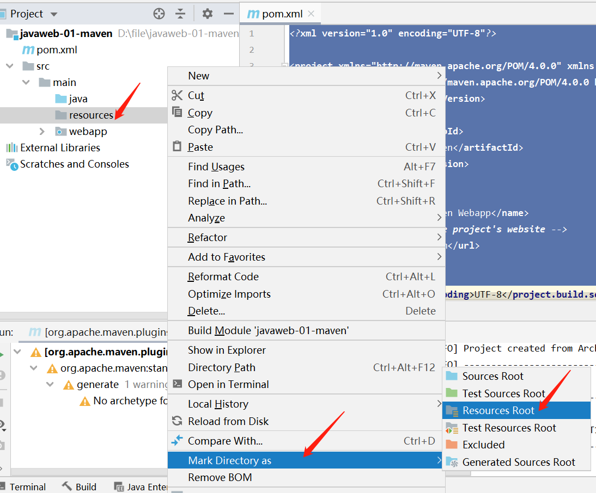Viewport: 596px width, 493px height.
Task: Select the java folder
Action: point(78,98)
